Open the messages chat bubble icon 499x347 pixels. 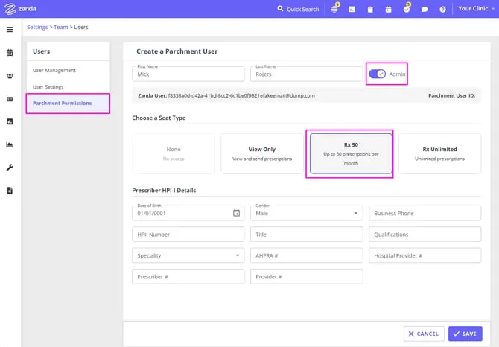425,9
